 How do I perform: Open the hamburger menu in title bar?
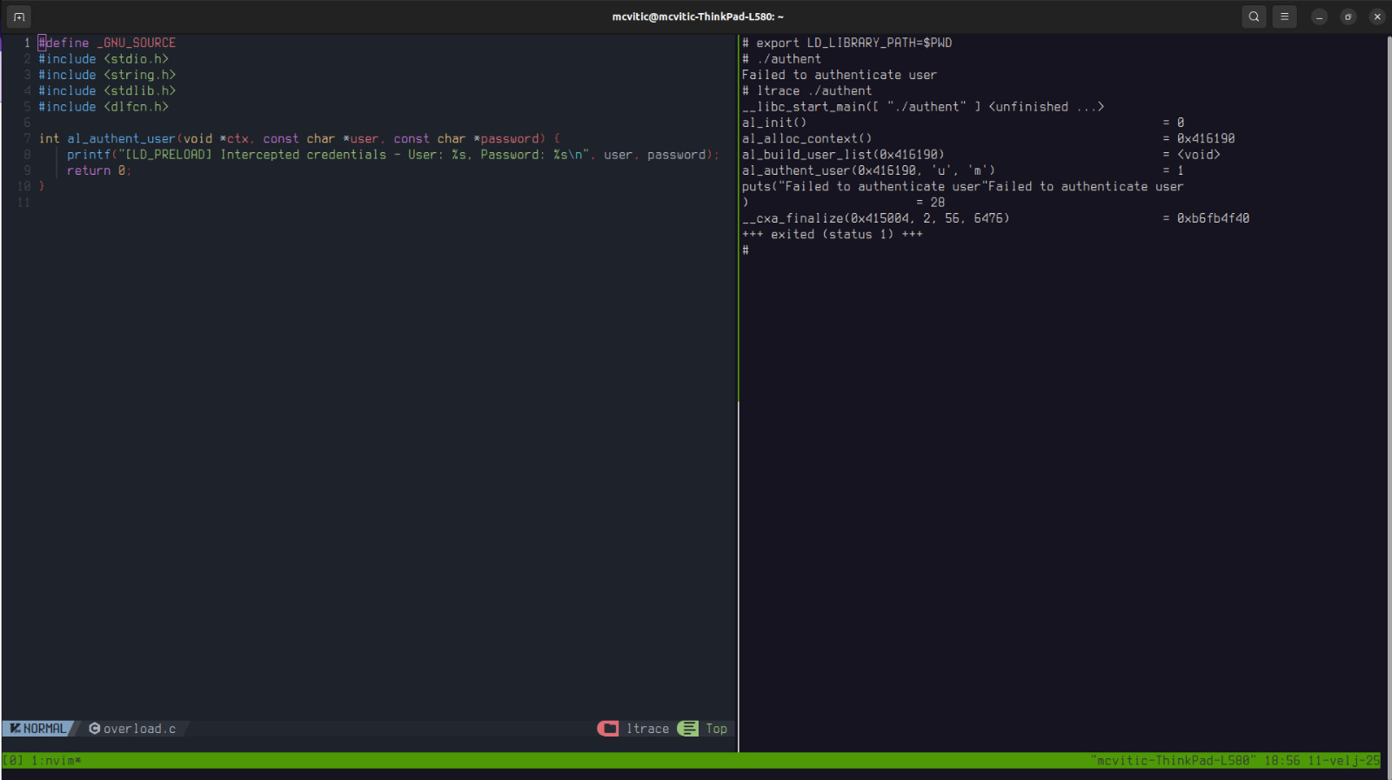[x=1284, y=17]
